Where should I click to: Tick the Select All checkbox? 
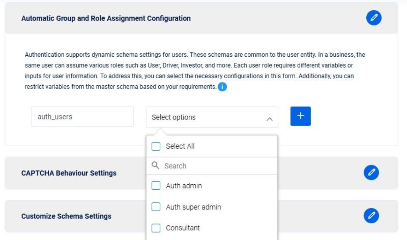pyautogui.click(x=156, y=146)
